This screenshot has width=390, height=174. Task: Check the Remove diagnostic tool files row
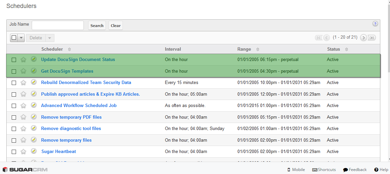point(14,129)
